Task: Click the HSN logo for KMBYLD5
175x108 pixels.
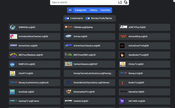Action: [x=13, y=64]
